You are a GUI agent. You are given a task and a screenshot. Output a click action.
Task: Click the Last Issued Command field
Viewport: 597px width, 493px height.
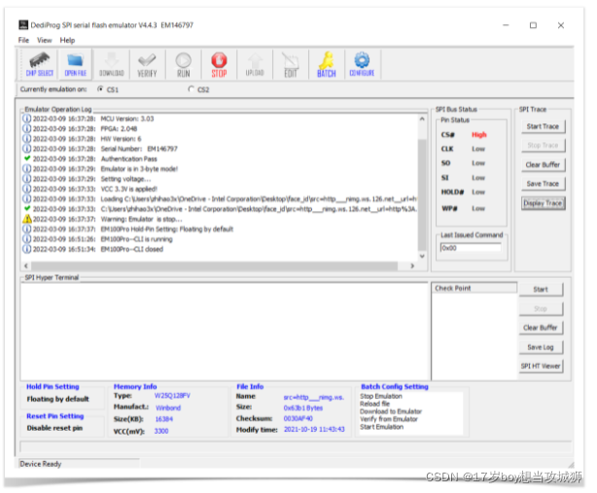pos(471,248)
